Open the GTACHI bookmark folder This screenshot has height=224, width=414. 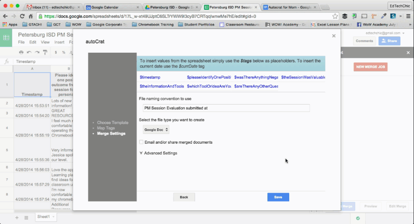pyautogui.click(x=32, y=25)
